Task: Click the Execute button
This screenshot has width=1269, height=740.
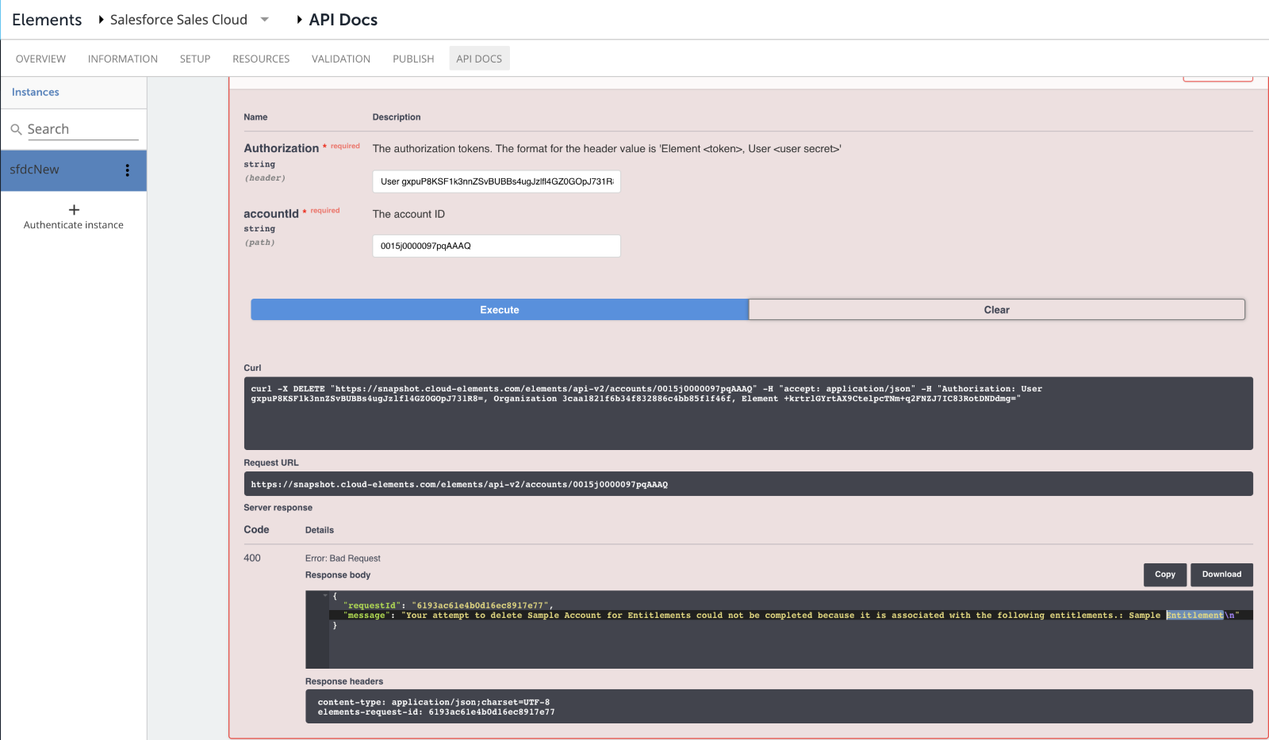Action: click(x=500, y=310)
